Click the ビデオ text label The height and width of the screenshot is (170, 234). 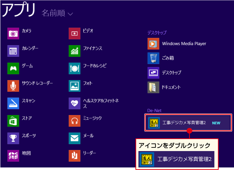[88, 31]
